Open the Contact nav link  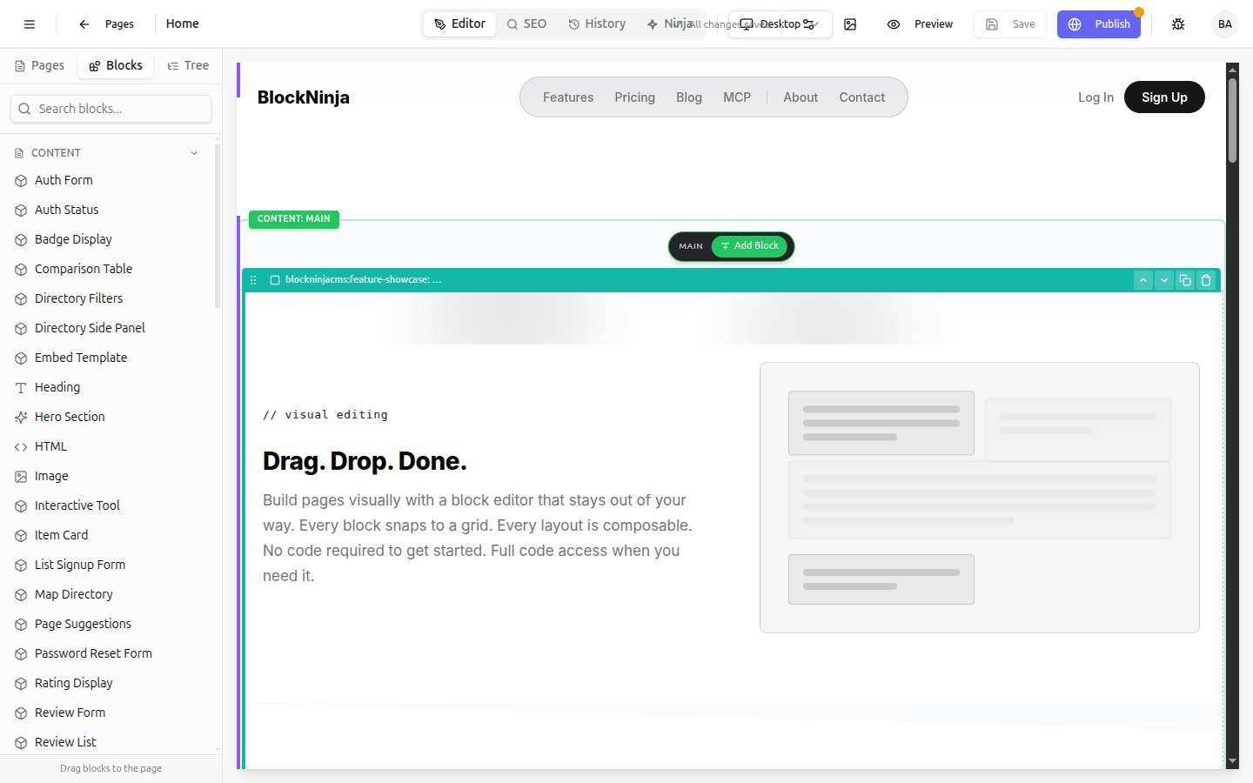point(862,97)
